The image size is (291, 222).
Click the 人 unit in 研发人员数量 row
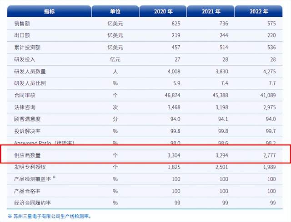click(x=115, y=72)
